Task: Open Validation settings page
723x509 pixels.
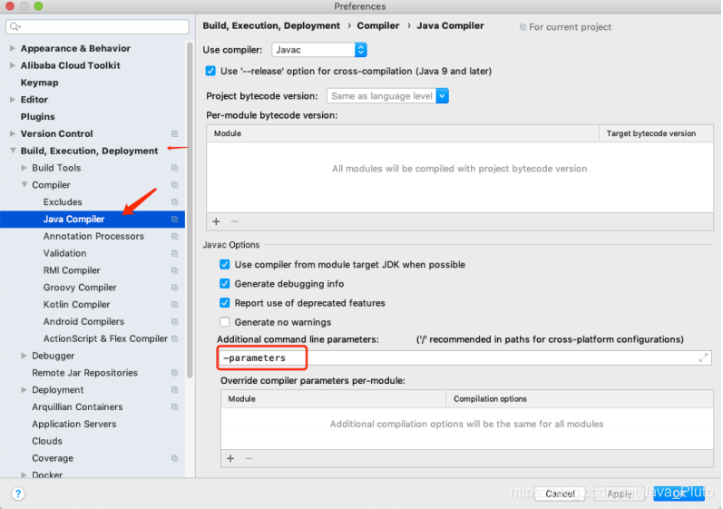Action: pyautogui.click(x=64, y=253)
